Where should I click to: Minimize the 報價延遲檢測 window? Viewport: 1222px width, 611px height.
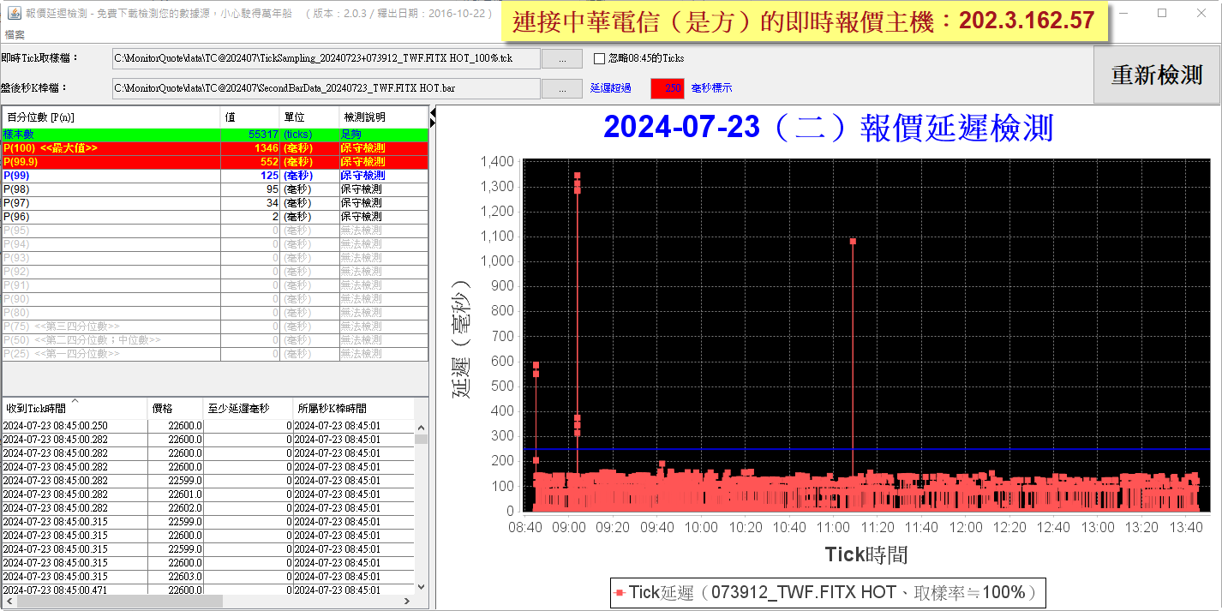1123,14
